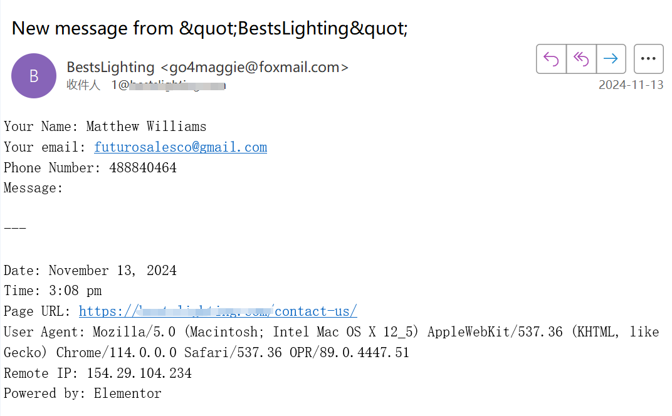
Task: Click the 2024-11-13 date stamp
Action: point(631,85)
